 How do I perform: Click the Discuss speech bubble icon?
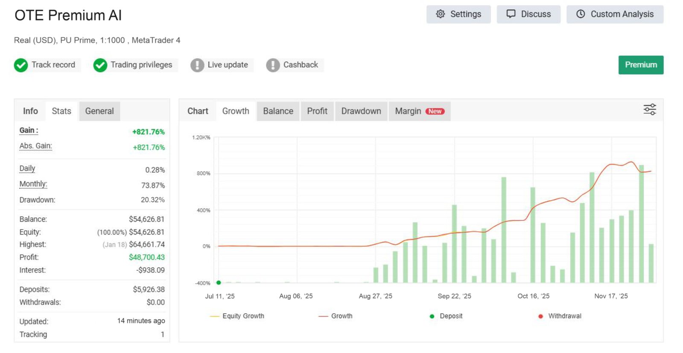(511, 14)
